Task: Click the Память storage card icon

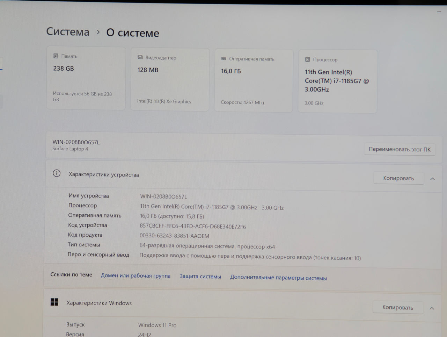Action: pyautogui.click(x=56, y=56)
